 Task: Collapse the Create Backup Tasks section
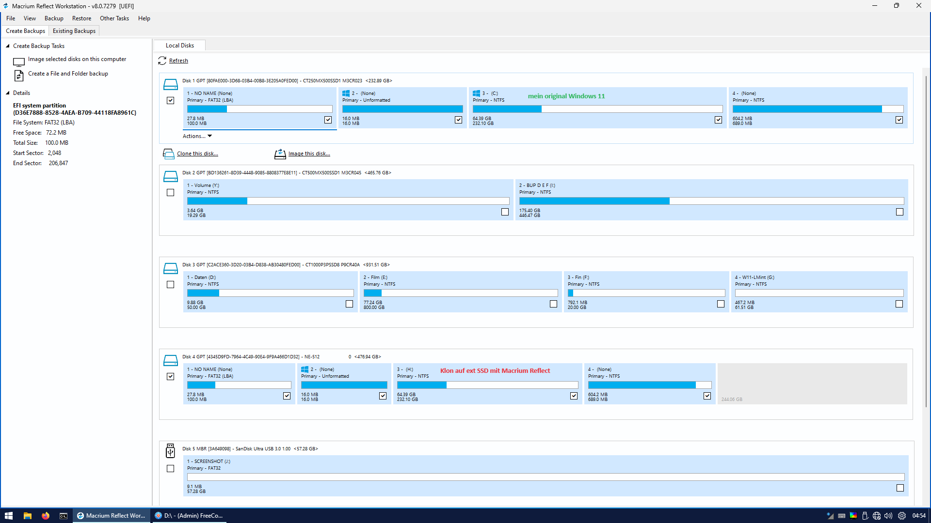[8, 46]
